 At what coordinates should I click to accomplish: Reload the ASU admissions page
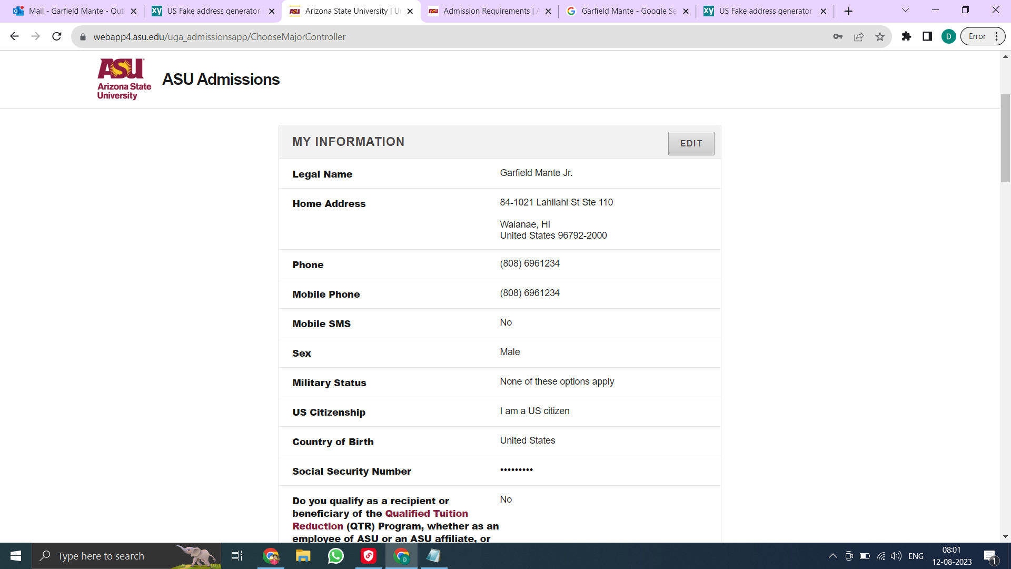tap(57, 36)
